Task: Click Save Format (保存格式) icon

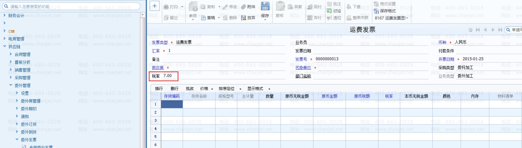Action: tap(376, 11)
